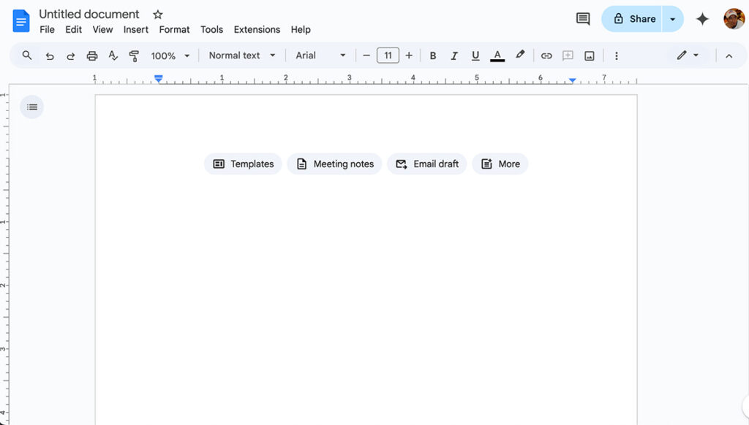Insert a link
Viewport: 749px width, 425px height.
[546, 55]
